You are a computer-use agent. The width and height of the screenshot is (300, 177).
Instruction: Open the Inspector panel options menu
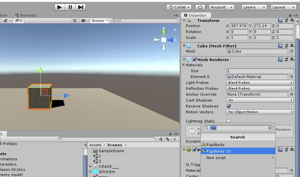pyautogui.click(x=295, y=15)
